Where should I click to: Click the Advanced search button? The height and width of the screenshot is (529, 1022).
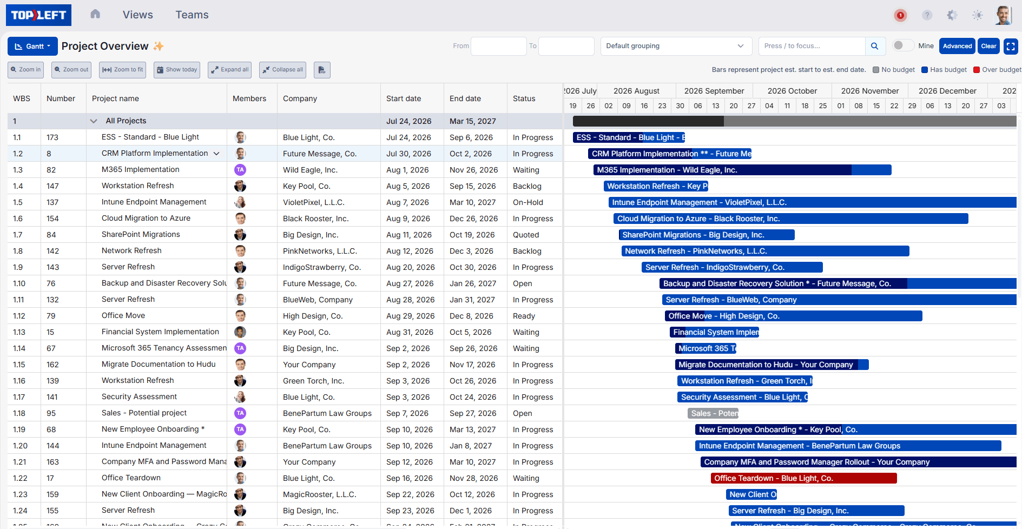(x=957, y=46)
